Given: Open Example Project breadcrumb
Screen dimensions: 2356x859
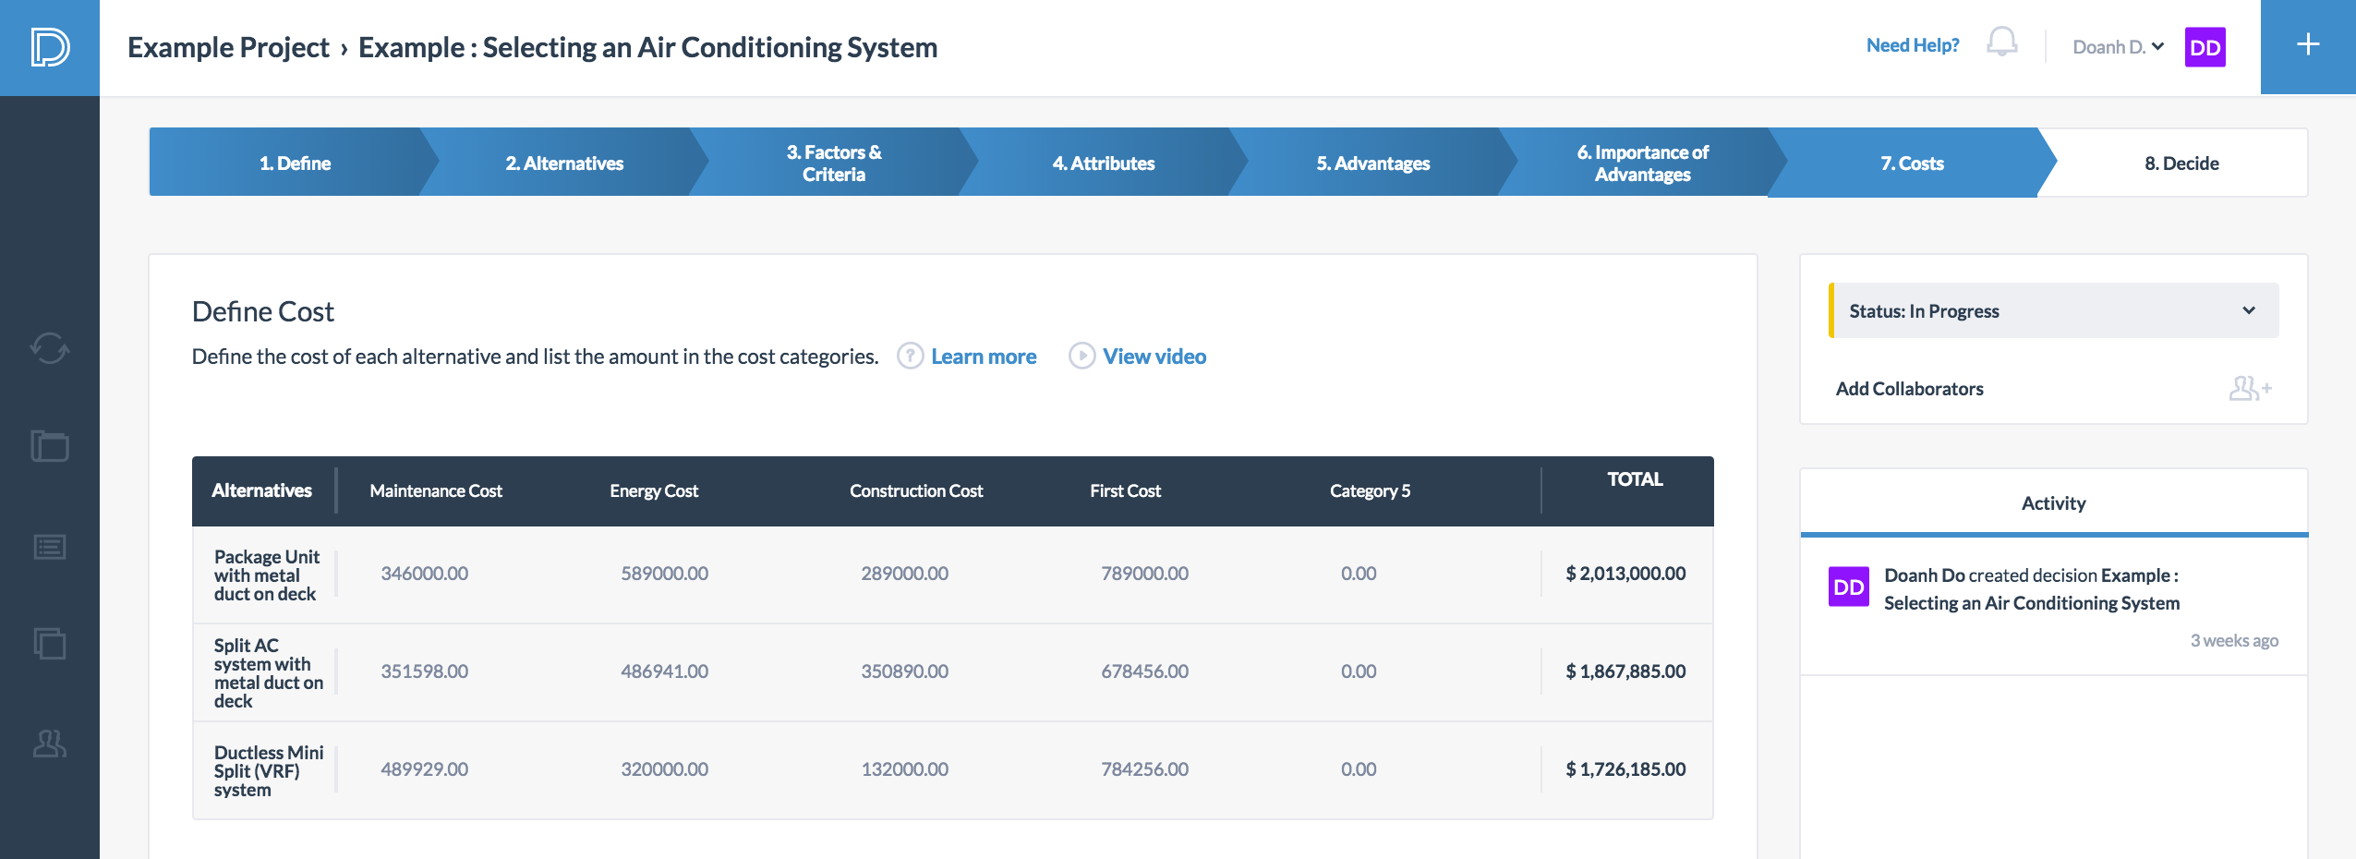Looking at the screenshot, I should pos(228,47).
